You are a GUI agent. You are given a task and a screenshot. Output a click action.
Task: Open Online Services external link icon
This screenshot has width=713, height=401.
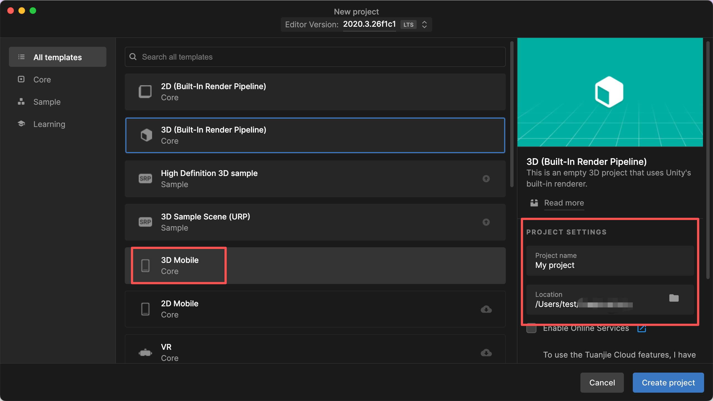click(642, 328)
